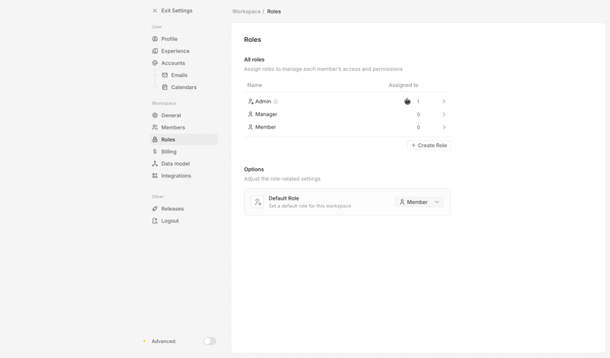Expand the Admin role chevron

(x=444, y=101)
